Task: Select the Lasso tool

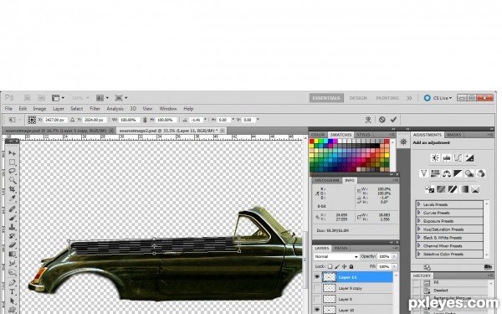Action: point(13,171)
